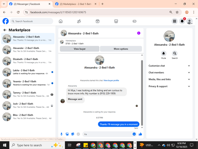
Task: Expand Privacy & support section
Action: (x=169, y=86)
